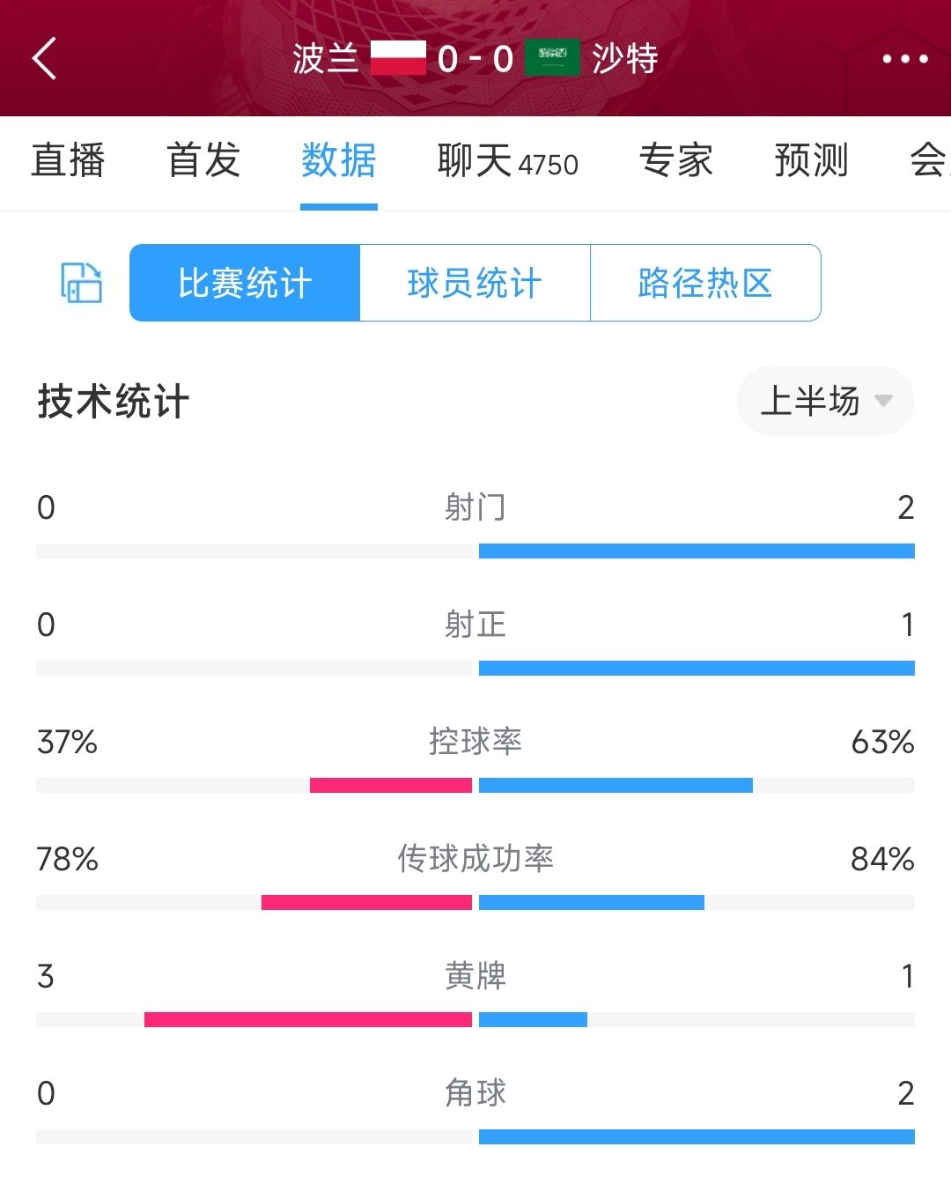Click the dropdown arrow next to 上半场
The width and height of the screenshot is (951, 1191).
(x=883, y=401)
